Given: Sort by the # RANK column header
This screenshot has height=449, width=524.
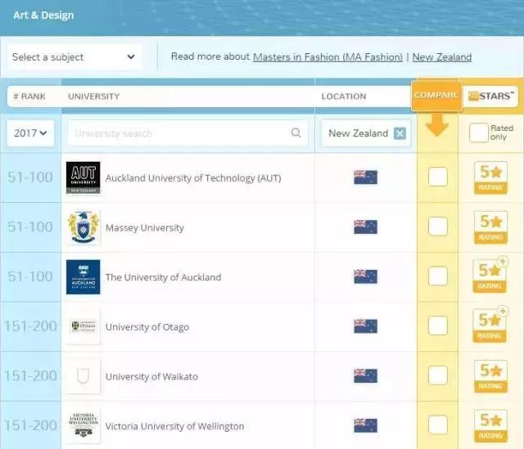Looking at the screenshot, I should click(29, 97).
